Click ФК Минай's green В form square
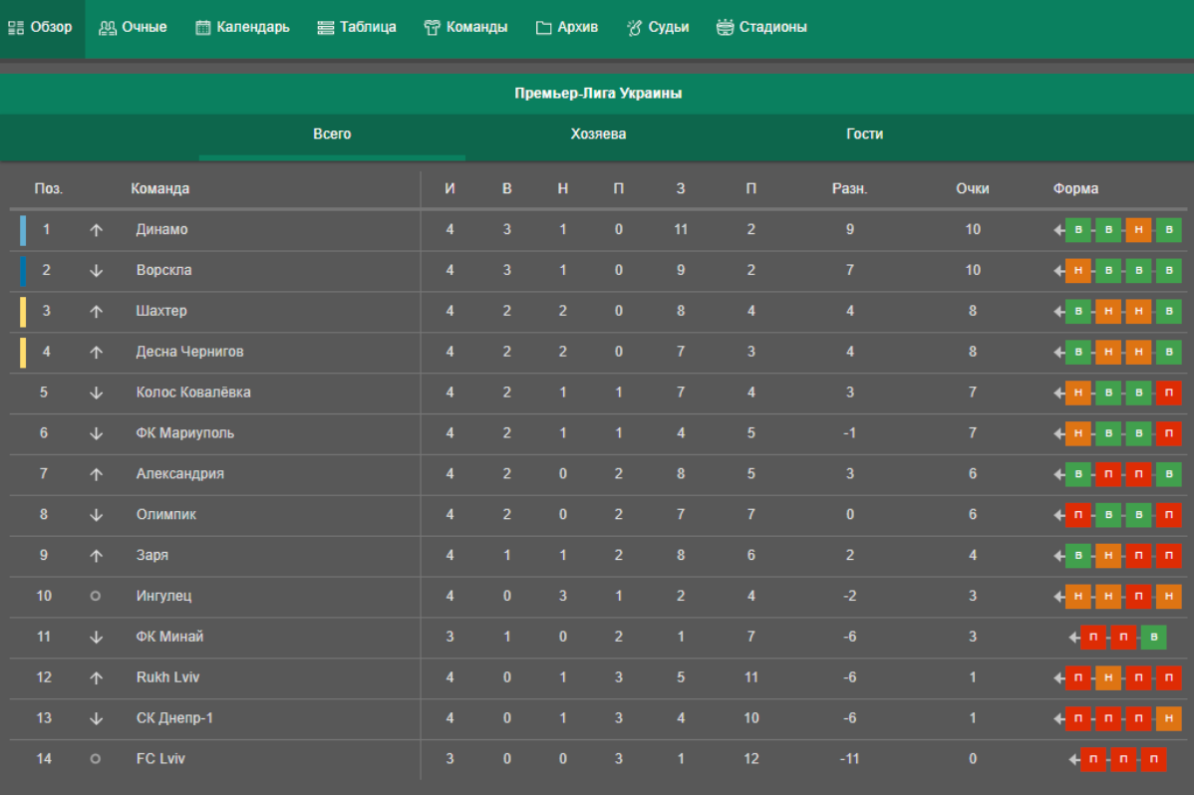Image resolution: width=1194 pixels, height=797 pixels. pos(1153,637)
